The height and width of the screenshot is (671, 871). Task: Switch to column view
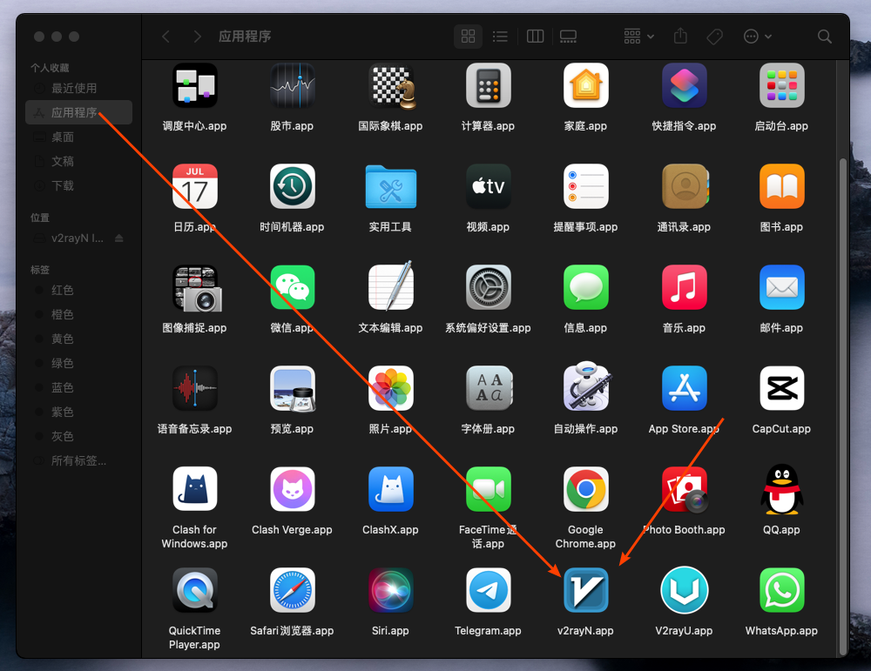pos(535,36)
